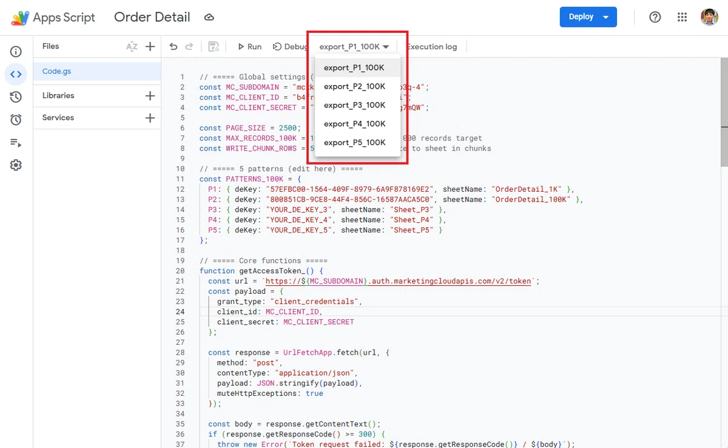Add a service with plus icon
Viewport: 728px width, 448px height.
click(x=150, y=118)
